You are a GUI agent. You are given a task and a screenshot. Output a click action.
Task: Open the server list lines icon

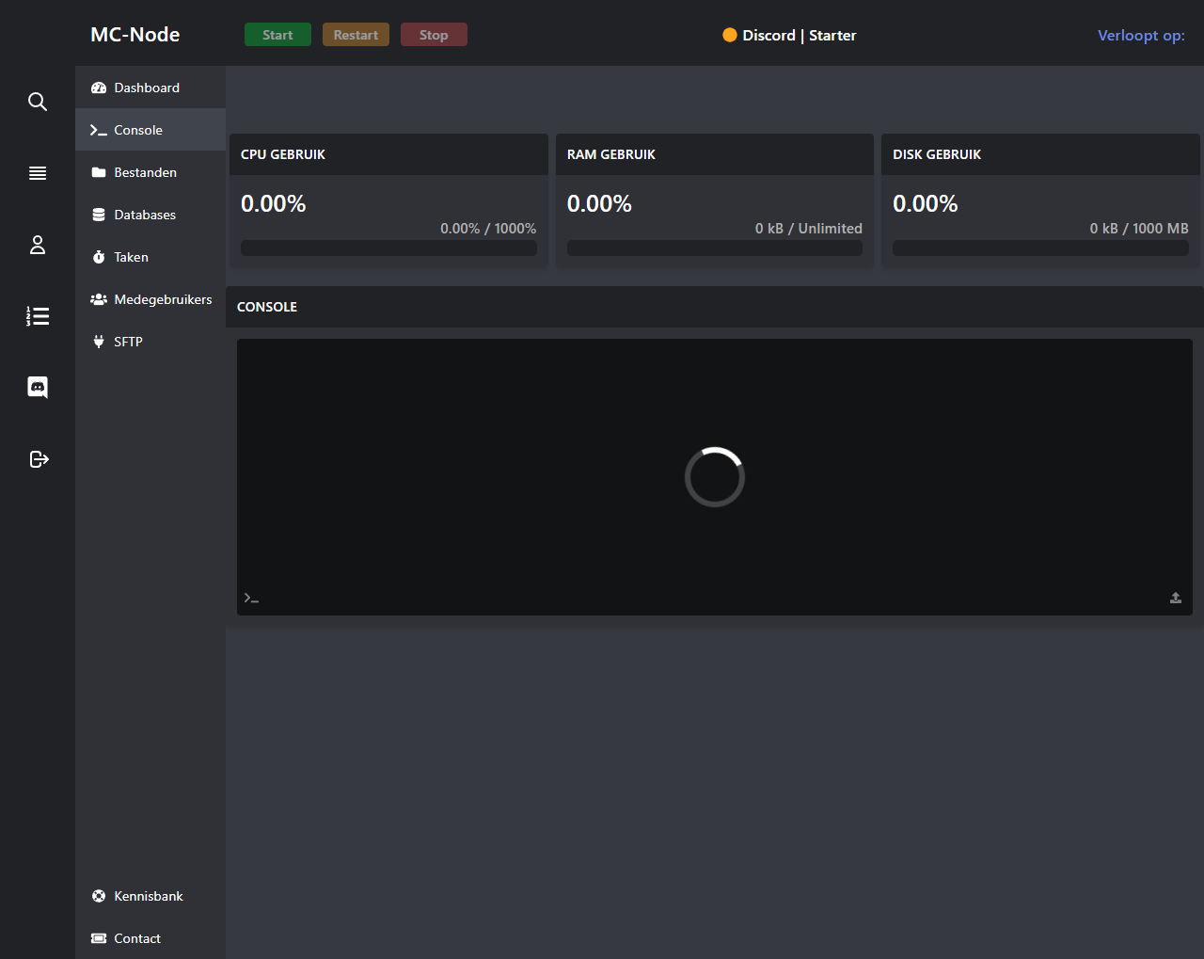[x=38, y=173]
